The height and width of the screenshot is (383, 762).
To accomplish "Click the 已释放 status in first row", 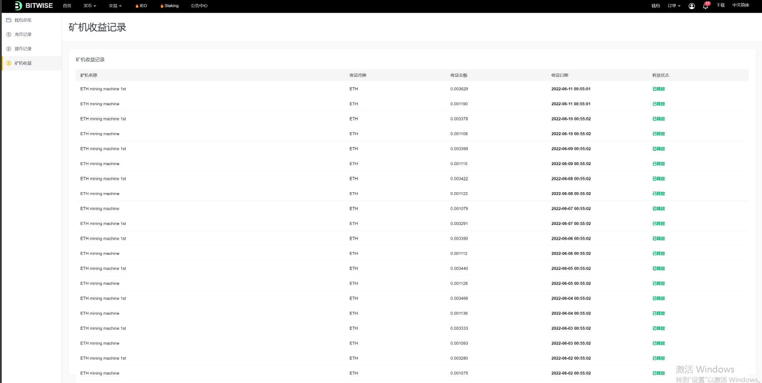I will click(658, 89).
